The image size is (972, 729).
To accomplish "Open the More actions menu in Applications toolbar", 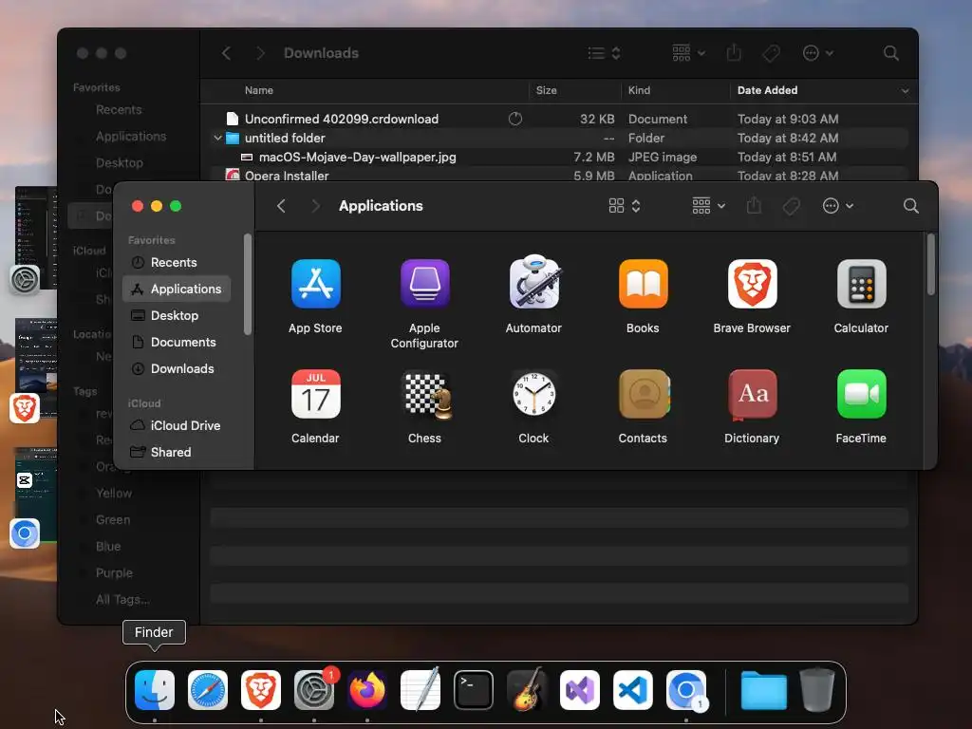I will click(x=837, y=206).
